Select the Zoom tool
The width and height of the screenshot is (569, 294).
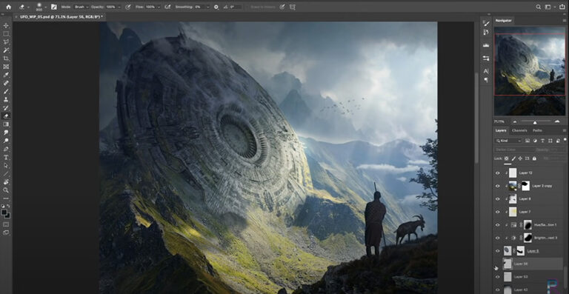(x=6, y=190)
